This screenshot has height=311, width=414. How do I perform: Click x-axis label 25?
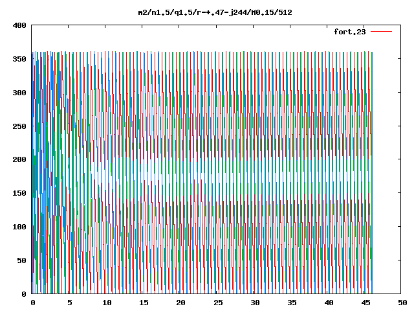click(x=218, y=303)
